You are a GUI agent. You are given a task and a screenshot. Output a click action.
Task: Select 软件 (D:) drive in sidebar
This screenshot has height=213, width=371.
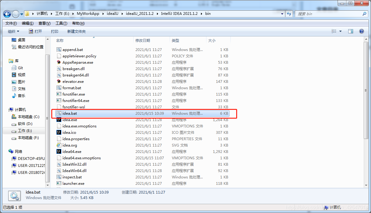click(x=22, y=124)
